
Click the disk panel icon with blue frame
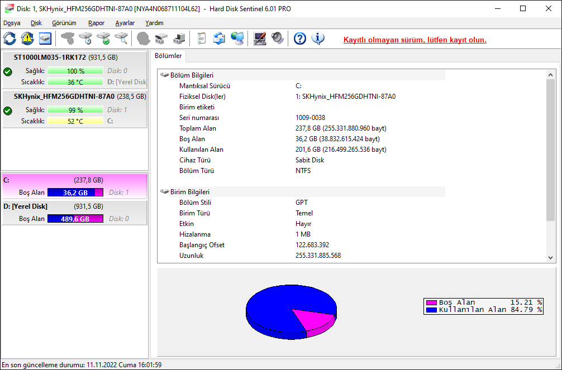point(45,39)
